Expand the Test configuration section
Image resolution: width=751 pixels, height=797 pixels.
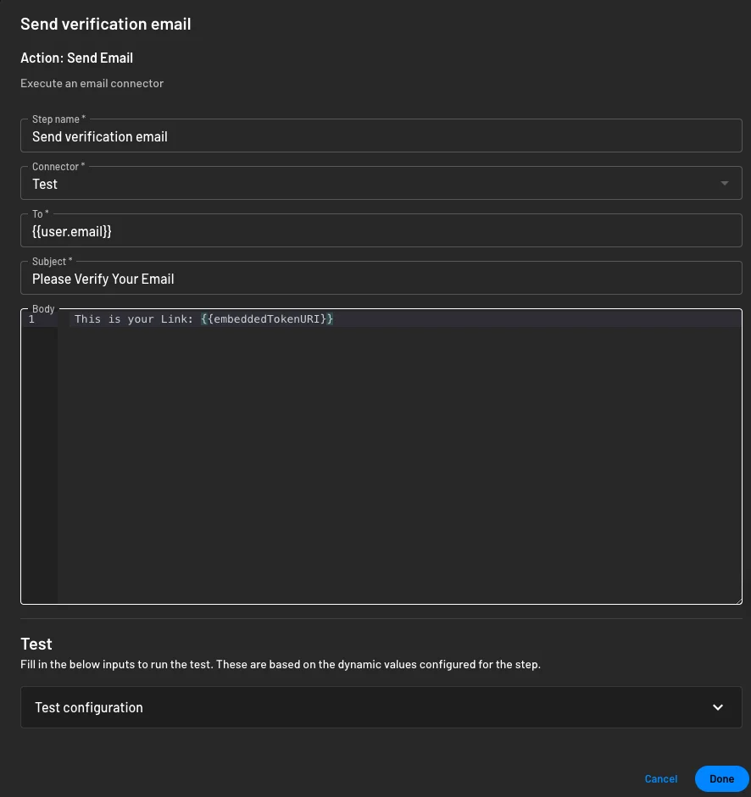[x=381, y=707]
